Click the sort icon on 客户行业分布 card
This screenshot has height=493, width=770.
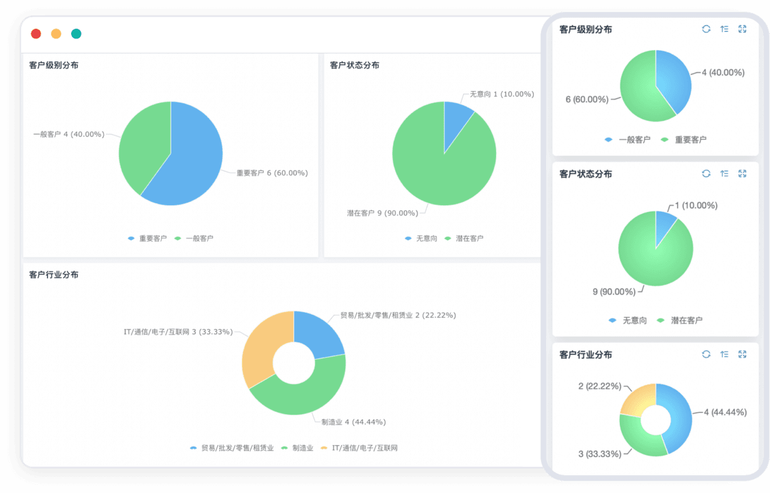point(724,355)
